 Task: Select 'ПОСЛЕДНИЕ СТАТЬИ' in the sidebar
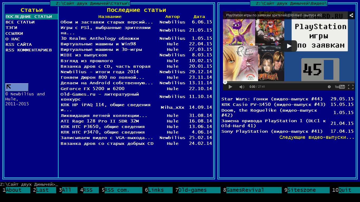pos(32,17)
